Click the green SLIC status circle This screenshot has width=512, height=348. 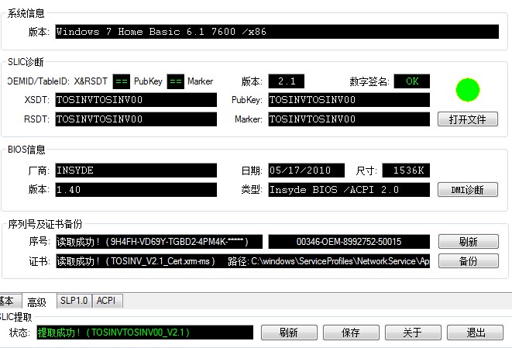(x=467, y=89)
